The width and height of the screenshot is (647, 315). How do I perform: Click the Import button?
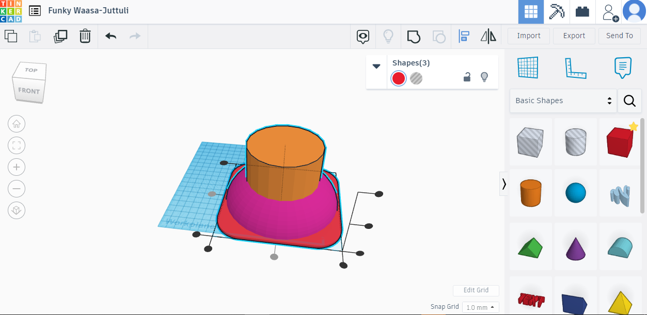(x=529, y=36)
